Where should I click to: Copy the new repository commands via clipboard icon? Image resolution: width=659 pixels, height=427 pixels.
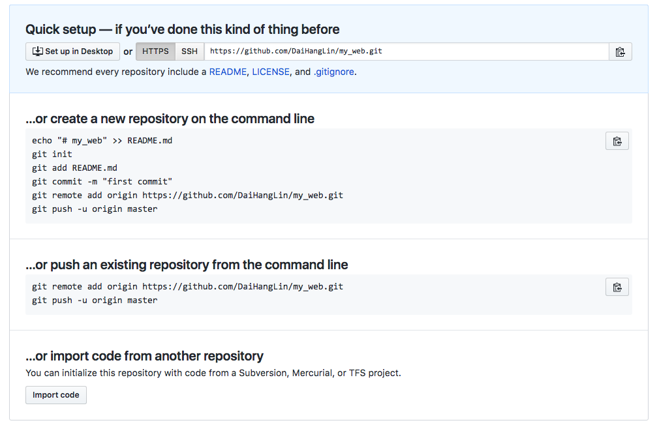(617, 141)
